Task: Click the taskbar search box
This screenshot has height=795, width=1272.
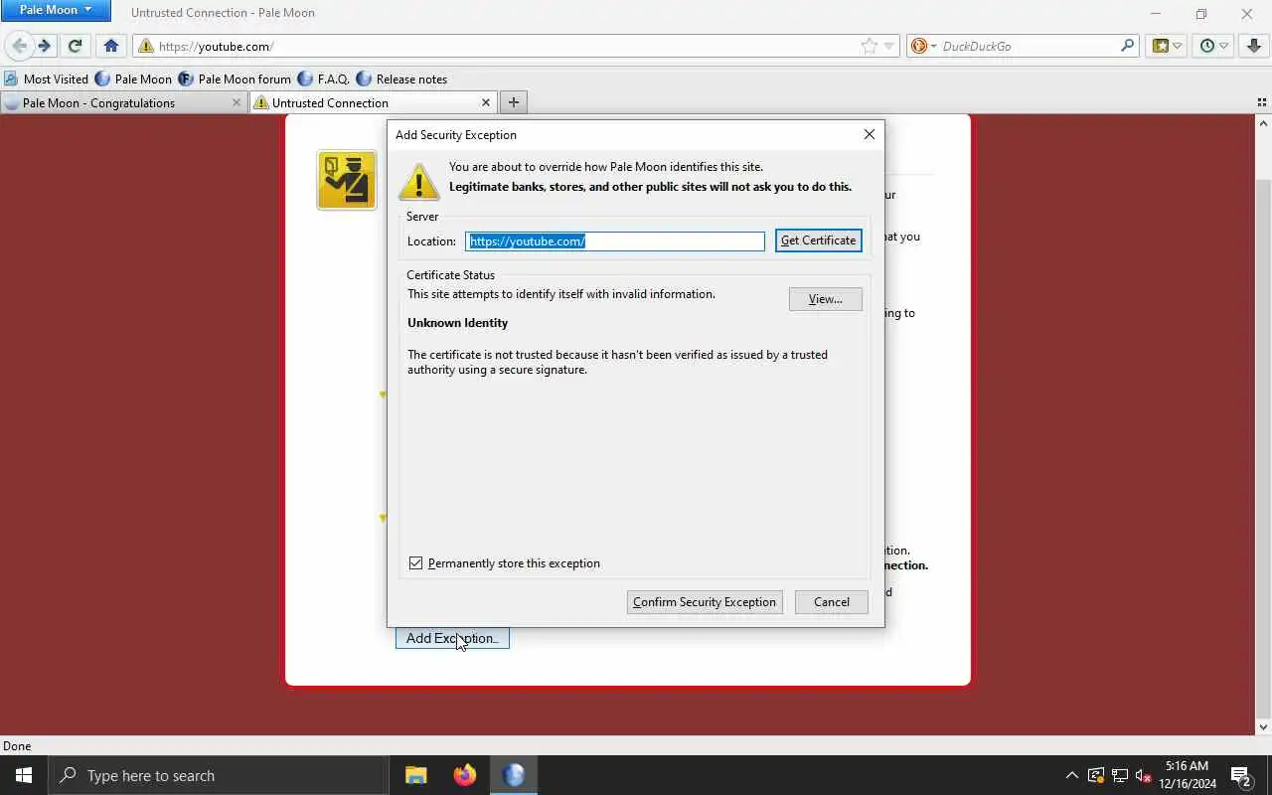Action: click(218, 775)
